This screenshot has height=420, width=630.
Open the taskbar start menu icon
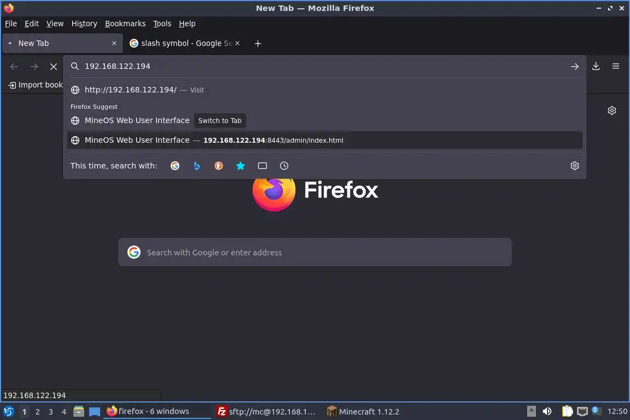click(x=8, y=411)
